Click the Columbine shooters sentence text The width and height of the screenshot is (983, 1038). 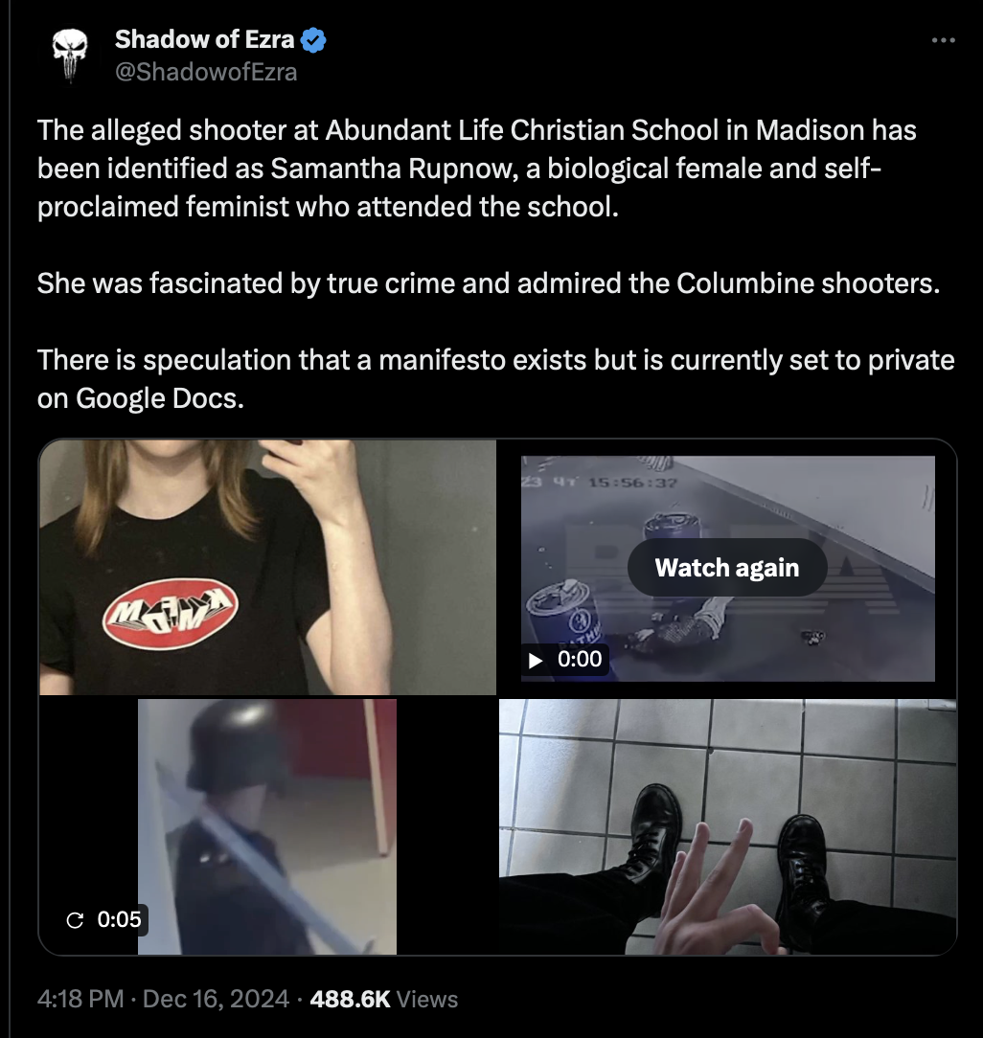point(489,283)
